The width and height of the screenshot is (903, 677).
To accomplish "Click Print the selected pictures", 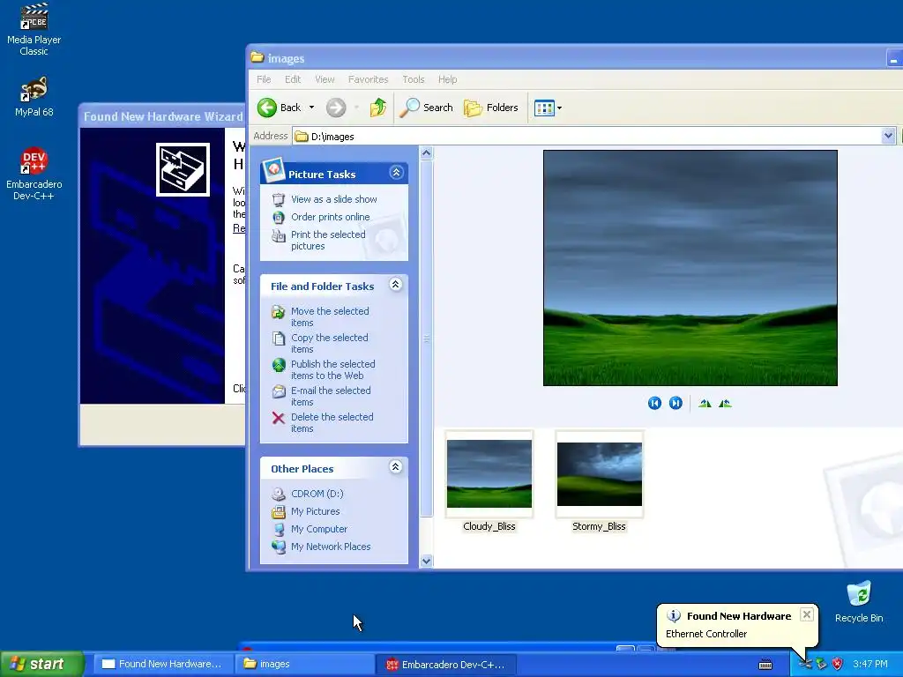I will tap(328, 240).
